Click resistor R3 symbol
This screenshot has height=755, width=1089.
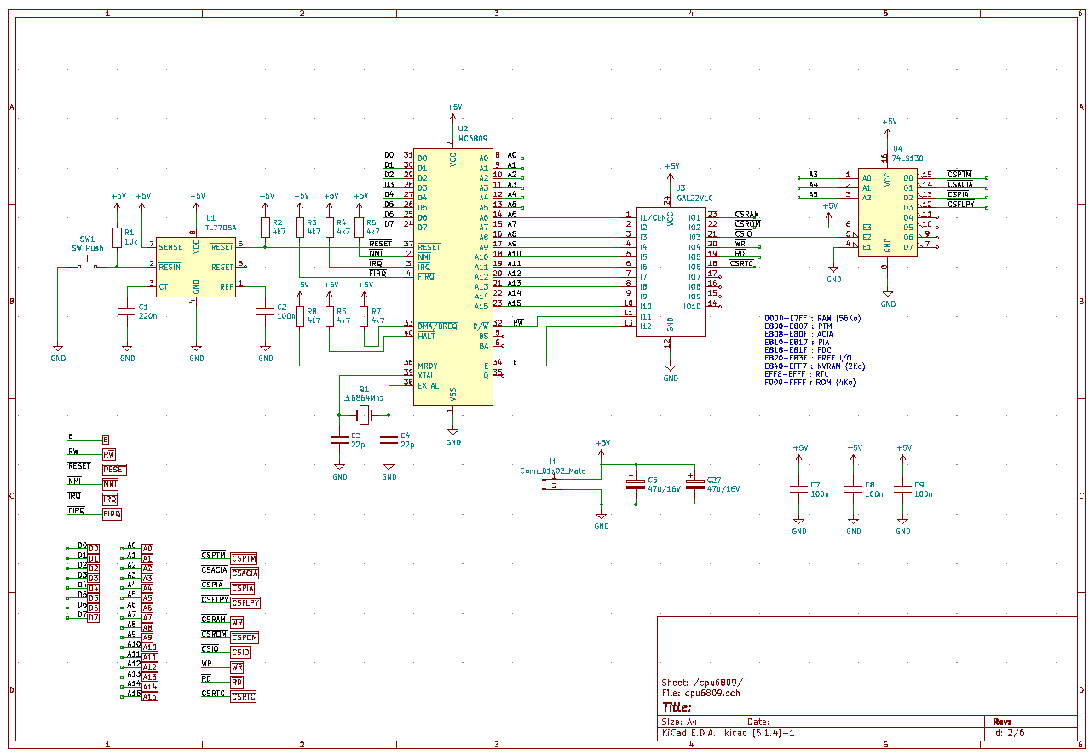tap(300, 228)
